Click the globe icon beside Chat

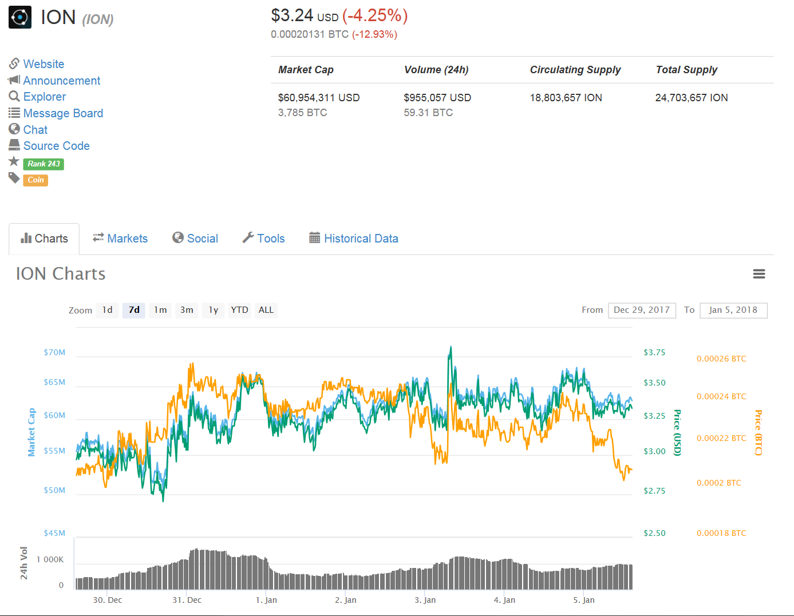[14, 129]
